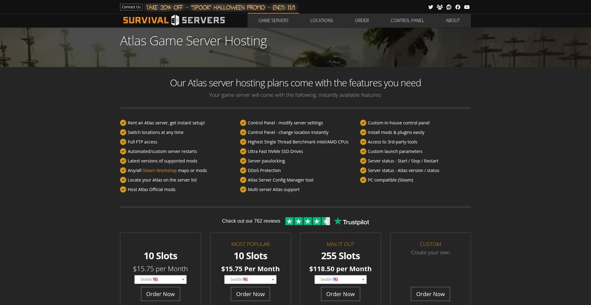Image resolution: width=591 pixels, height=305 pixels.
Task: Click 'PC compatible (Steam)' feature
Action: click(391, 180)
